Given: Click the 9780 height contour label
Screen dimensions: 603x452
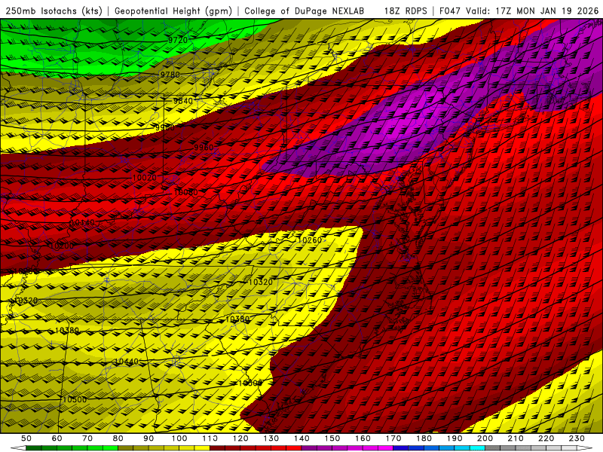Looking at the screenshot, I should (x=170, y=75).
